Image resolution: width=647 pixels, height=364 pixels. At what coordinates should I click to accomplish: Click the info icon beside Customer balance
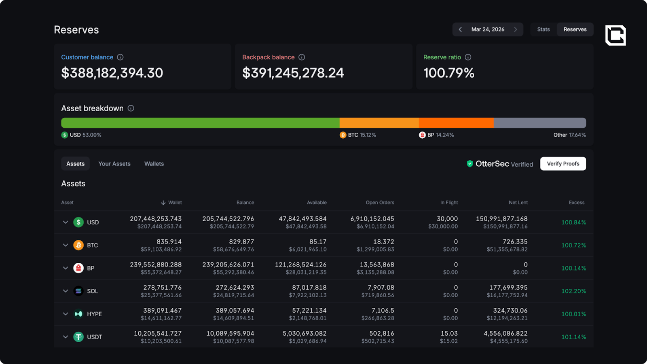(x=120, y=57)
